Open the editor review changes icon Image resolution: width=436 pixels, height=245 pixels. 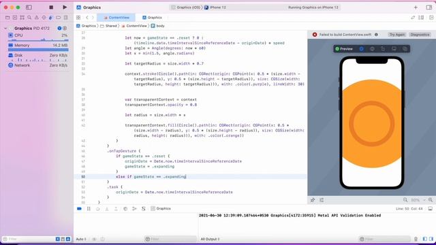(413, 18)
